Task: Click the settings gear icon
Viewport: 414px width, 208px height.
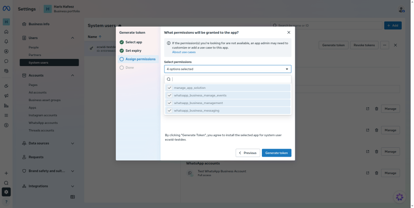Action: 6,192
